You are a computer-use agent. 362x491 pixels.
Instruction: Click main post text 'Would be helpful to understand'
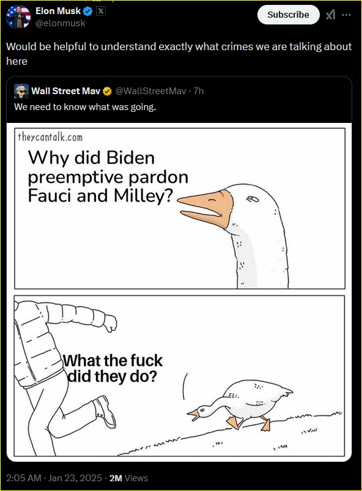[x=81, y=46]
